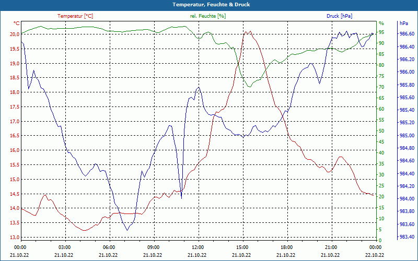Click the 70 value on humidity axis
This screenshot has height=261, width=418.
point(381,87)
